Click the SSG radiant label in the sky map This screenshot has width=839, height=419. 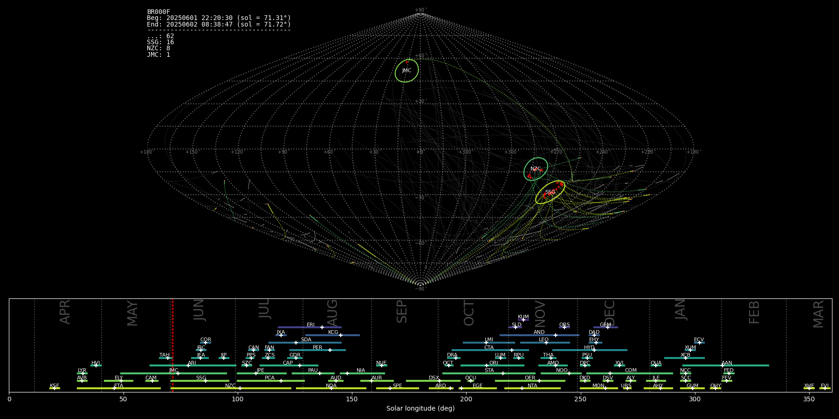point(550,192)
